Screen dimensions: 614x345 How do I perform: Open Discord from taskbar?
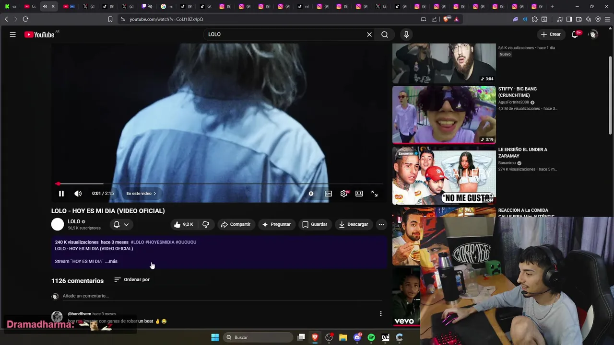click(x=357, y=337)
